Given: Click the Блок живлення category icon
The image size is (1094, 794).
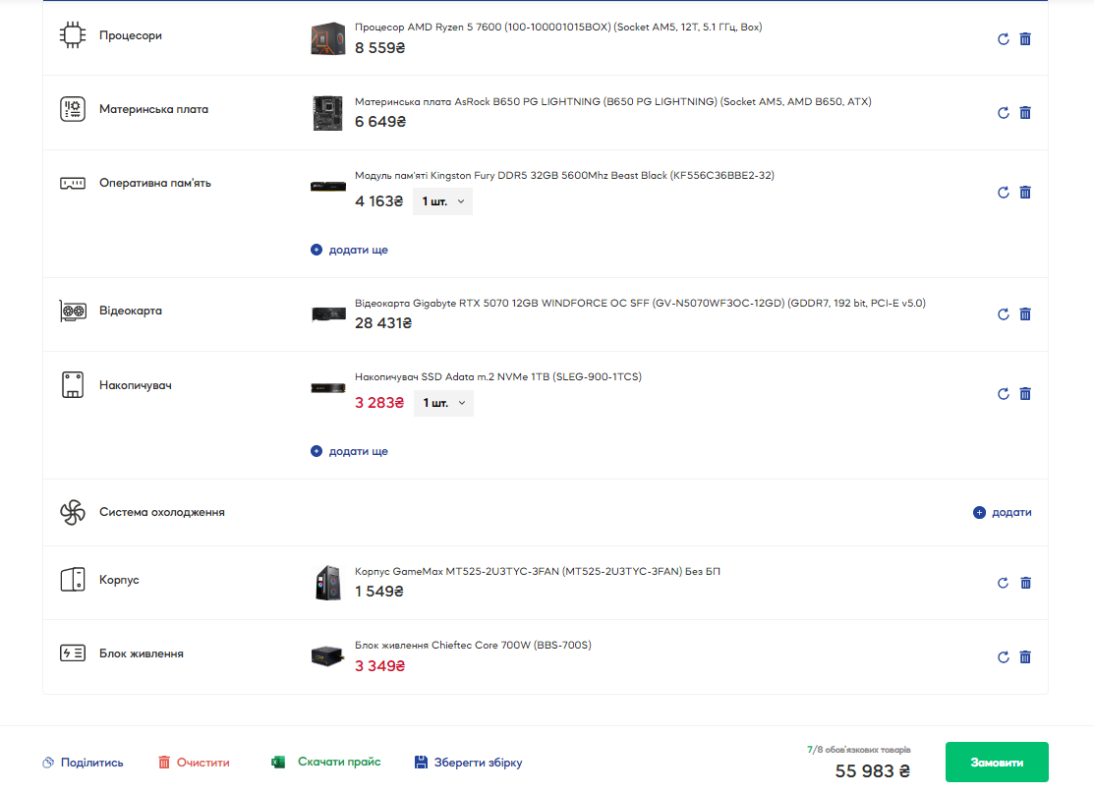Looking at the screenshot, I should click(x=73, y=653).
